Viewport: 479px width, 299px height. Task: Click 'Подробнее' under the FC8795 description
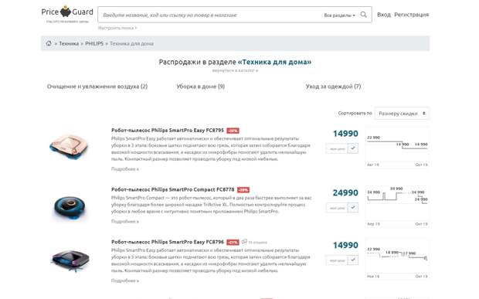(x=125, y=169)
